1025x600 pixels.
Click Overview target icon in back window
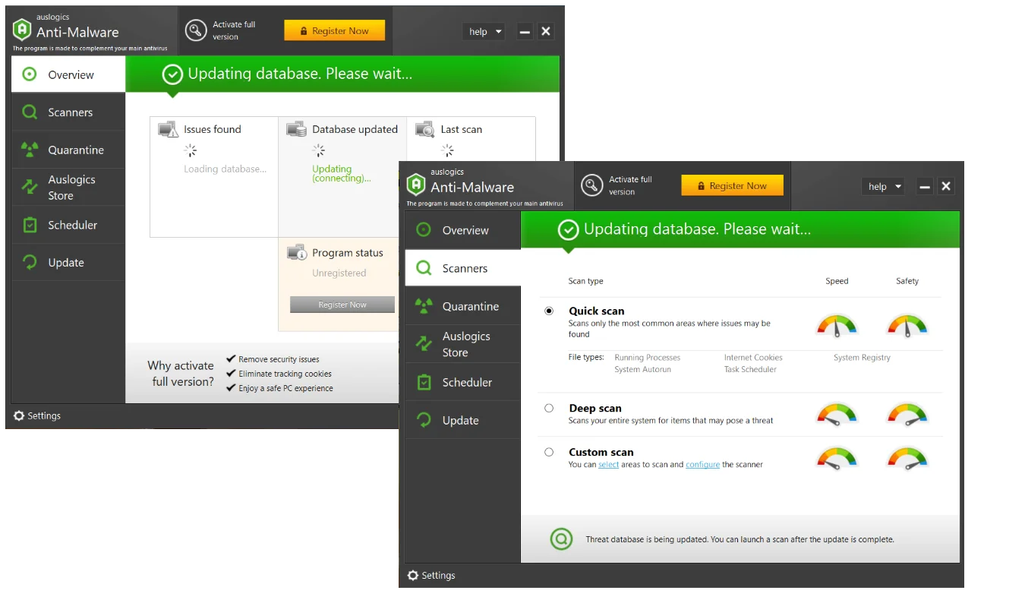(x=30, y=74)
